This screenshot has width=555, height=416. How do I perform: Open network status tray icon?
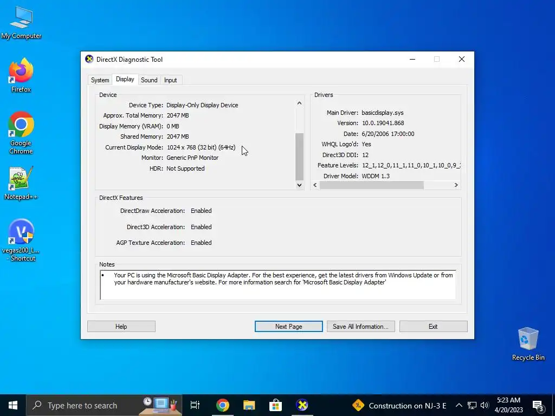(472, 405)
